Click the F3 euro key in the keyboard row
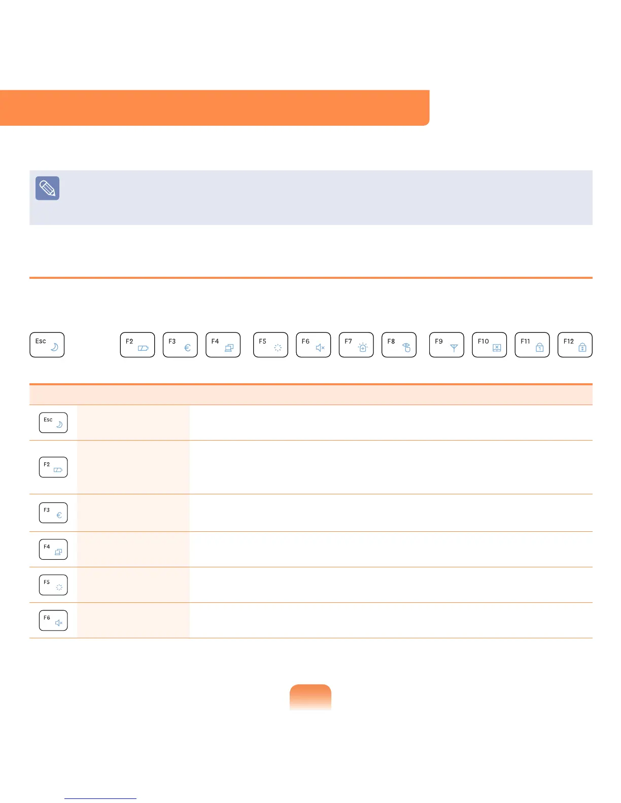Image resolution: width=621 pixels, height=803 pixels. [180, 345]
